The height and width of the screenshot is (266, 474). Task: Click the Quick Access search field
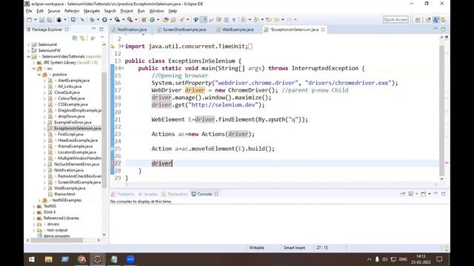click(x=395, y=20)
